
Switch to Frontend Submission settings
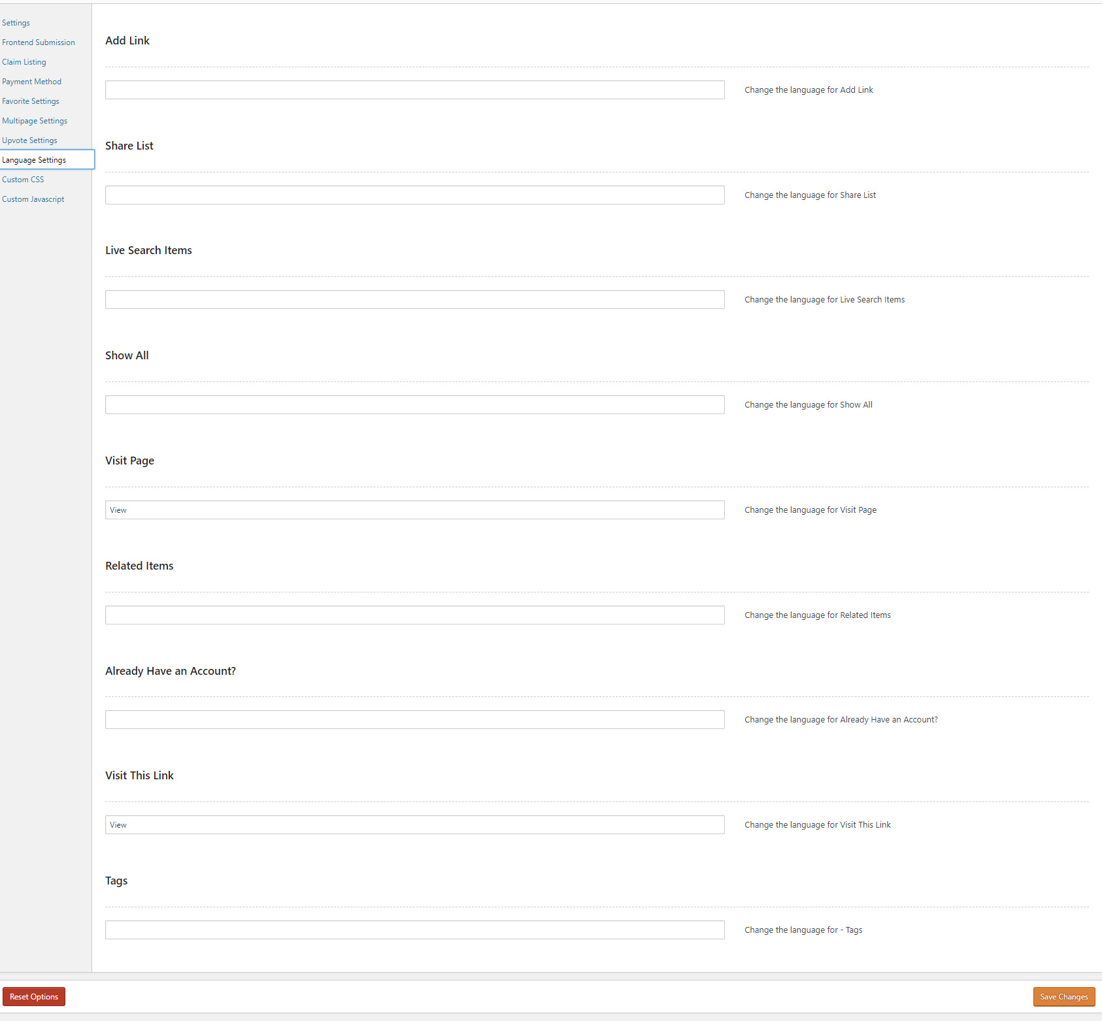pyautogui.click(x=39, y=42)
